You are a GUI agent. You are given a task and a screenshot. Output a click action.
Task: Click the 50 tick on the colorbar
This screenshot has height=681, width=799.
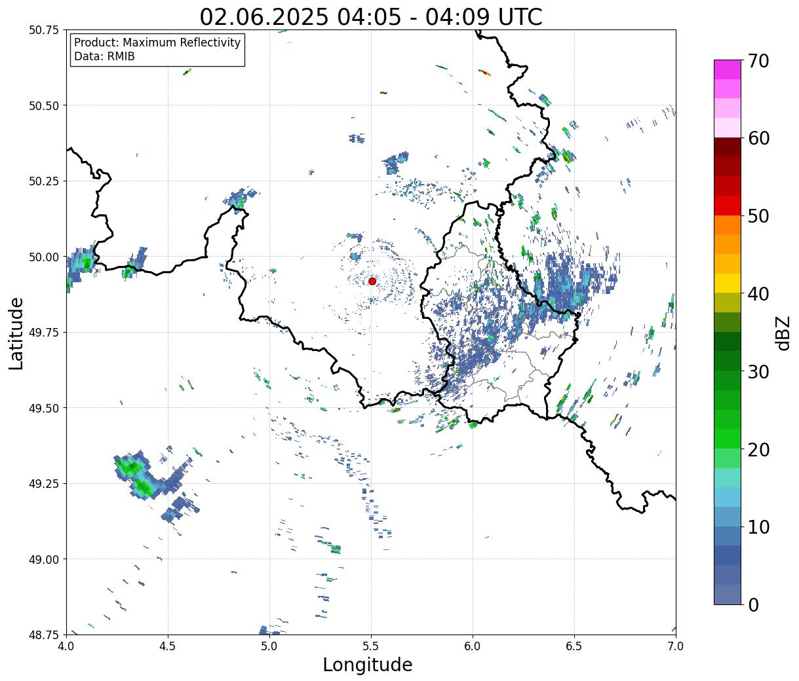[x=758, y=216]
